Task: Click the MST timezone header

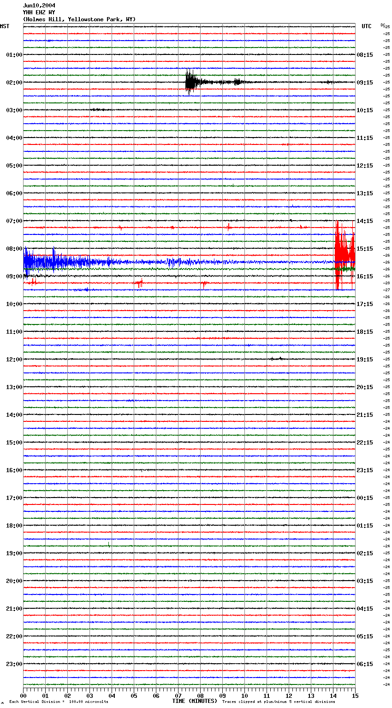Action: pyautogui.click(x=5, y=26)
